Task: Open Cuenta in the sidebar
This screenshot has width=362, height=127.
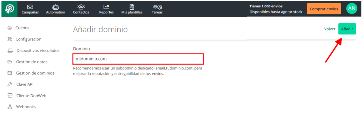Action: click(22, 28)
